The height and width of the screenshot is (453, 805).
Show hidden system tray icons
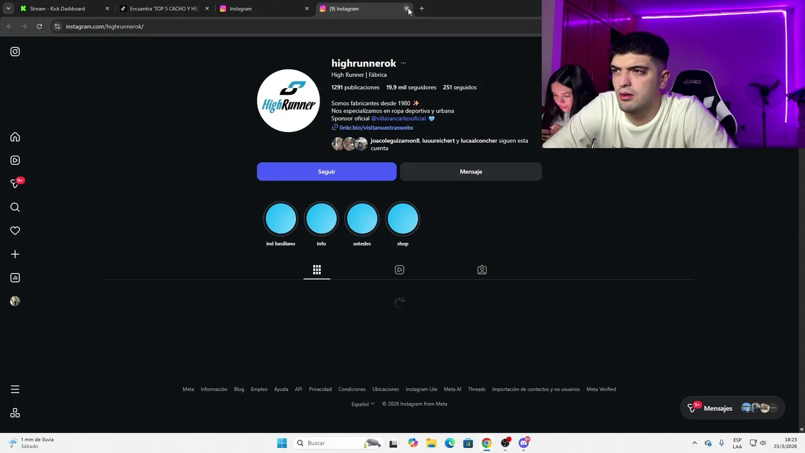pos(694,443)
